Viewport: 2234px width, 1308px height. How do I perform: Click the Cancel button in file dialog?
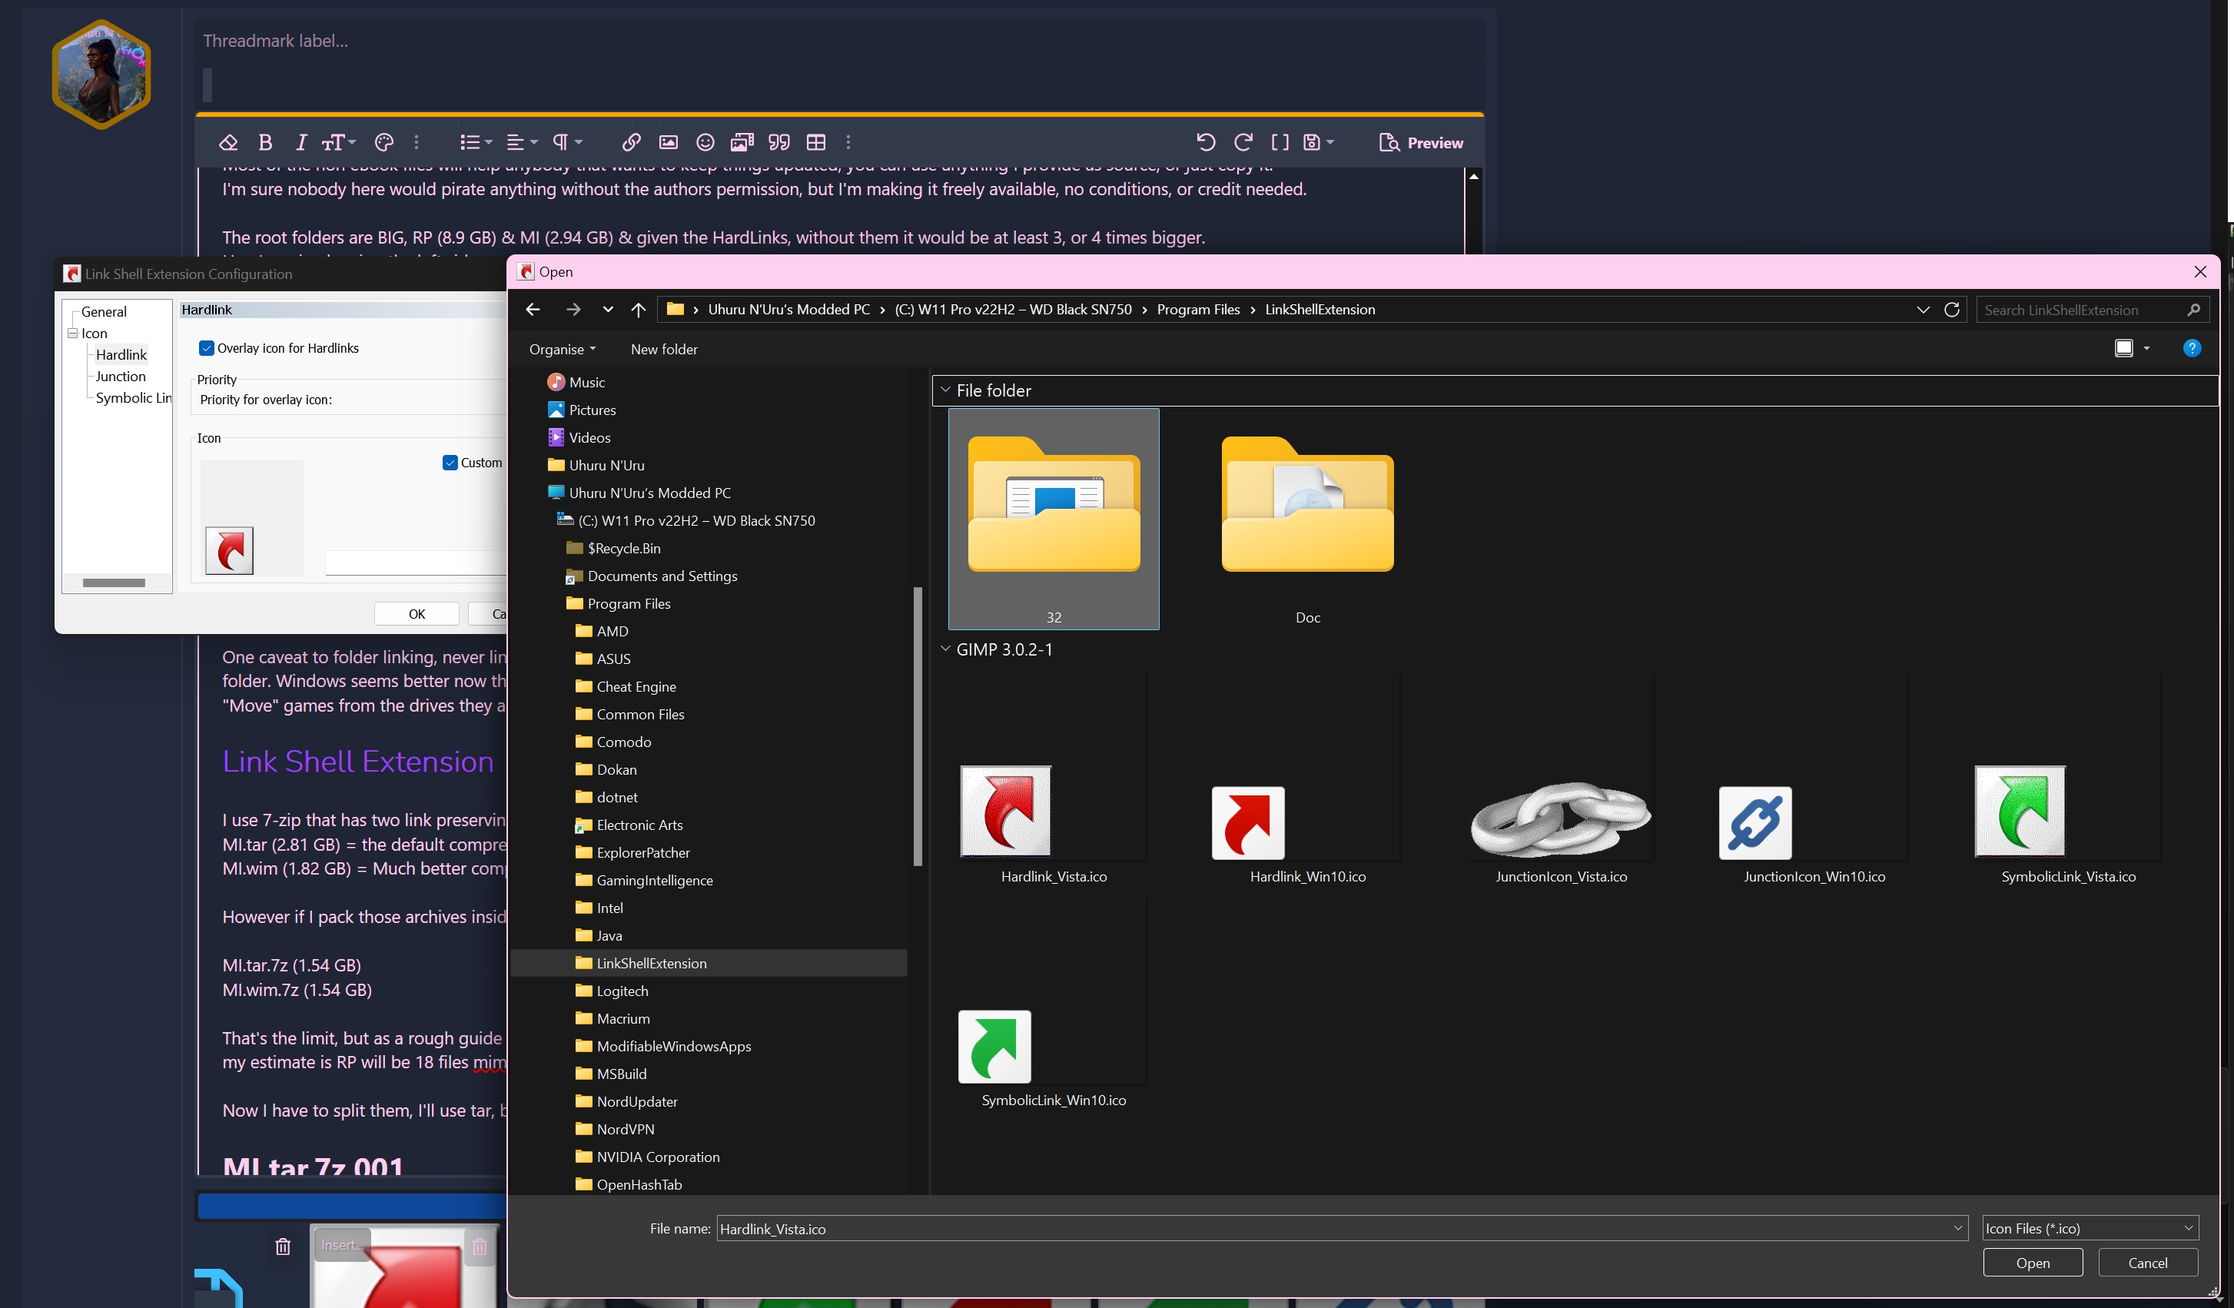(x=2147, y=1263)
